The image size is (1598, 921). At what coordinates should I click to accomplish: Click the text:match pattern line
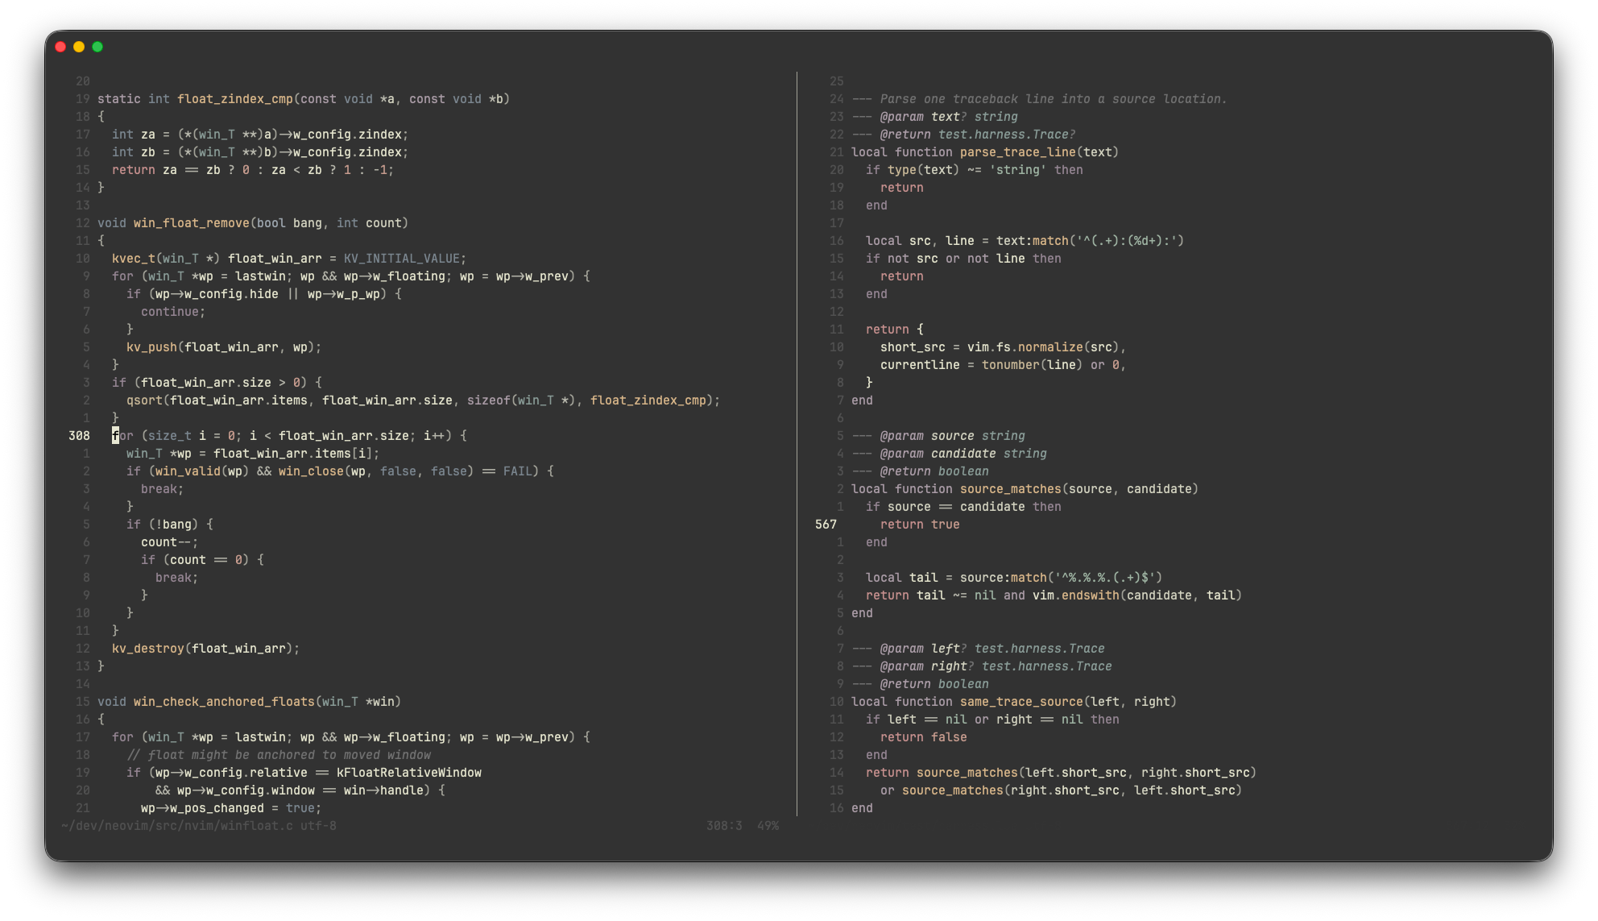[x=1025, y=241]
